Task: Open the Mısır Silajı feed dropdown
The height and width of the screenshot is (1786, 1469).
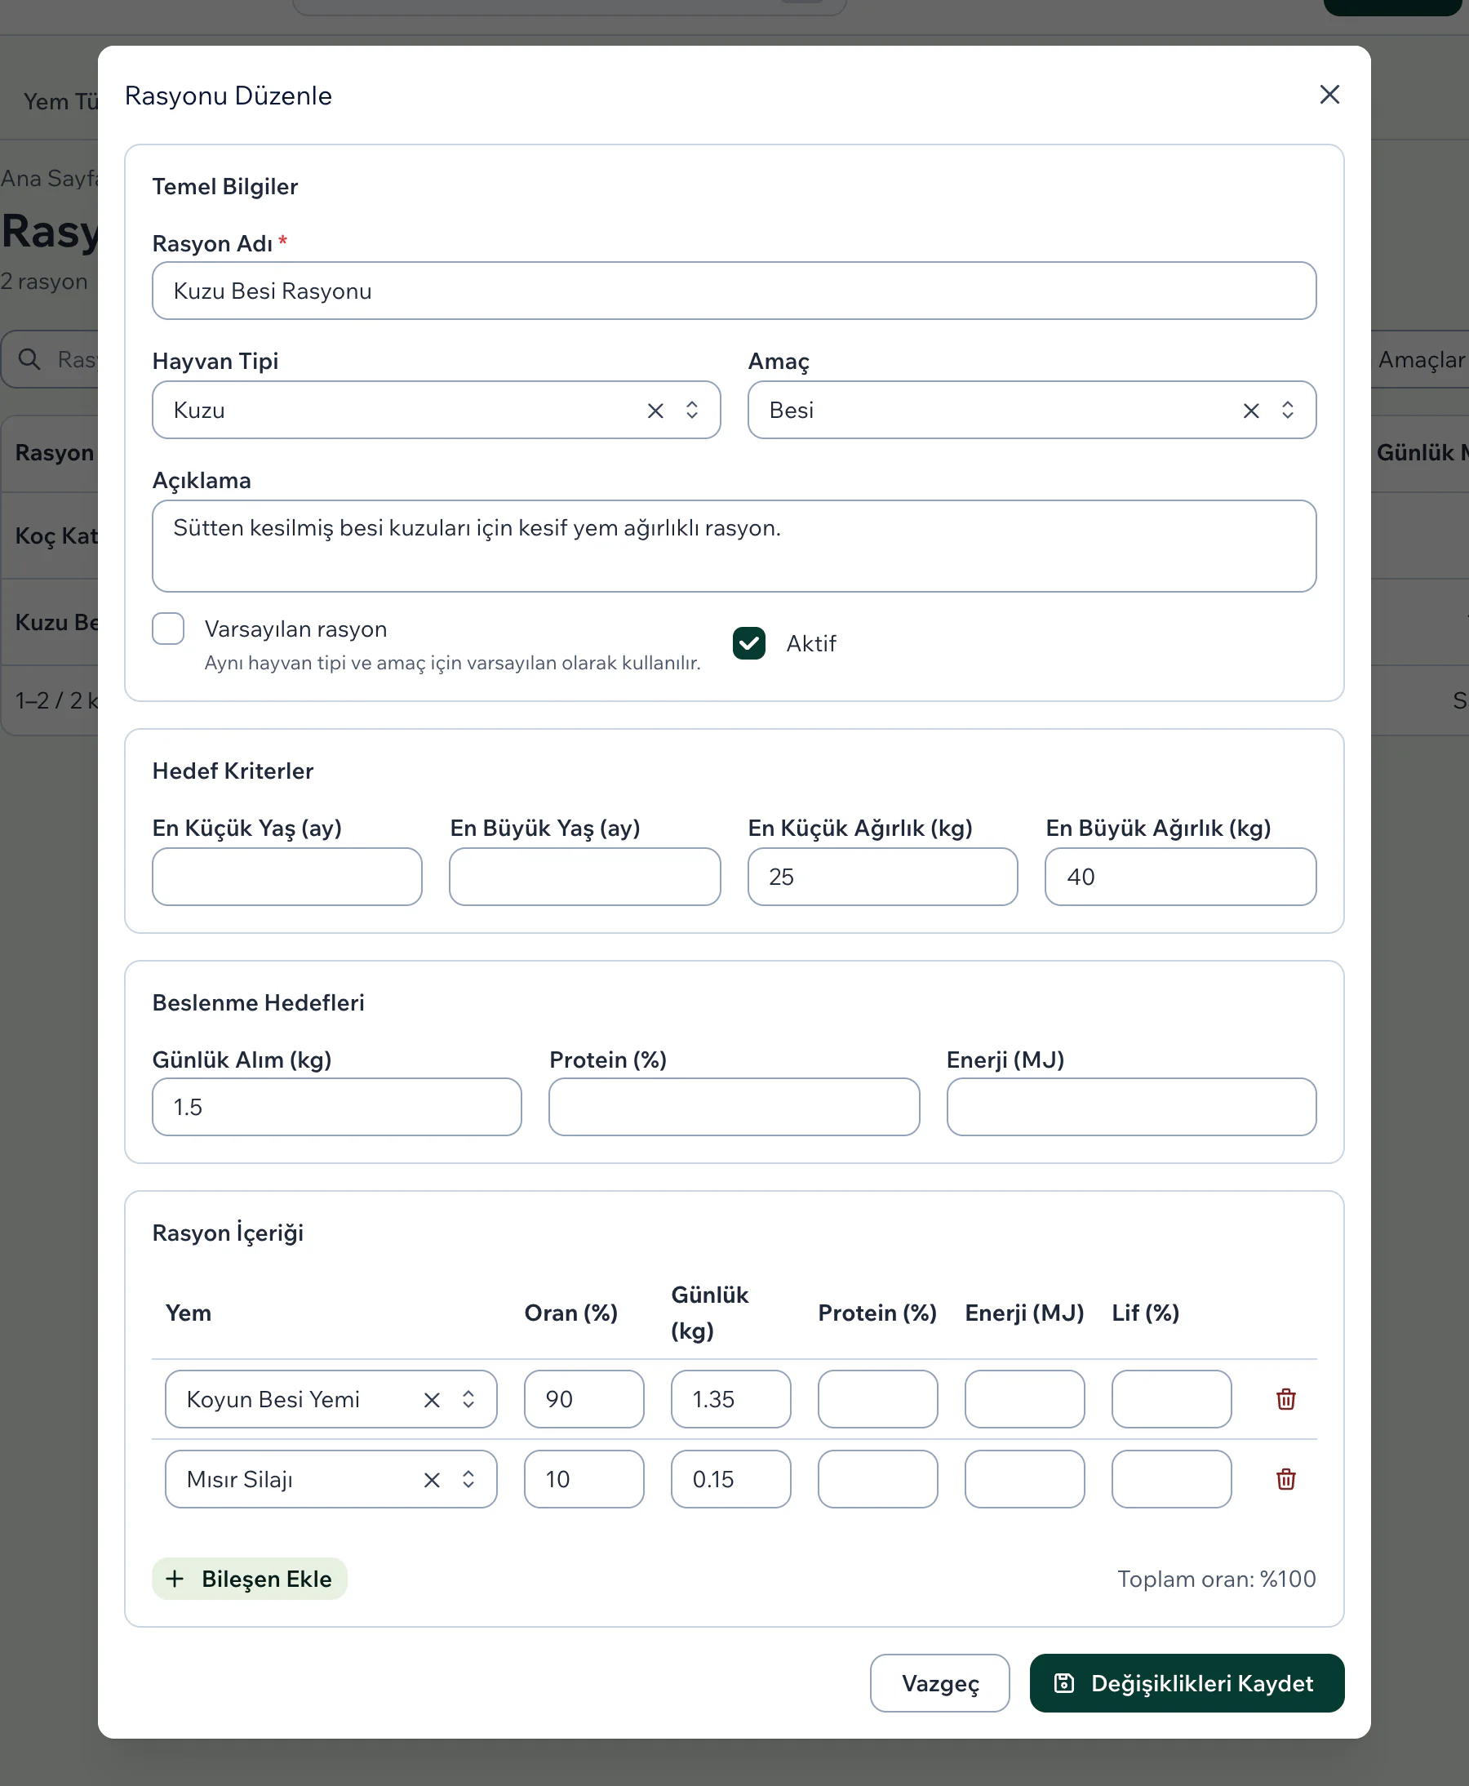Action: 468,1480
